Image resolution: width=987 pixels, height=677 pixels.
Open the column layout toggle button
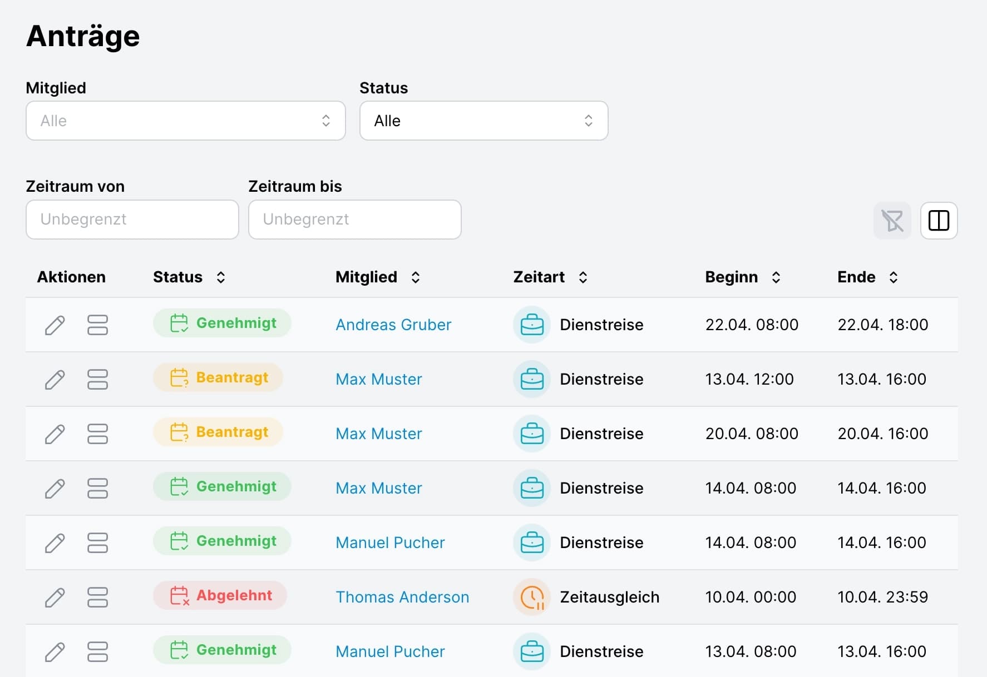939,221
